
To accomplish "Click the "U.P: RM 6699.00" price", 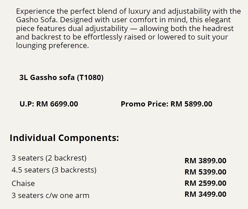I will click(49, 104).
